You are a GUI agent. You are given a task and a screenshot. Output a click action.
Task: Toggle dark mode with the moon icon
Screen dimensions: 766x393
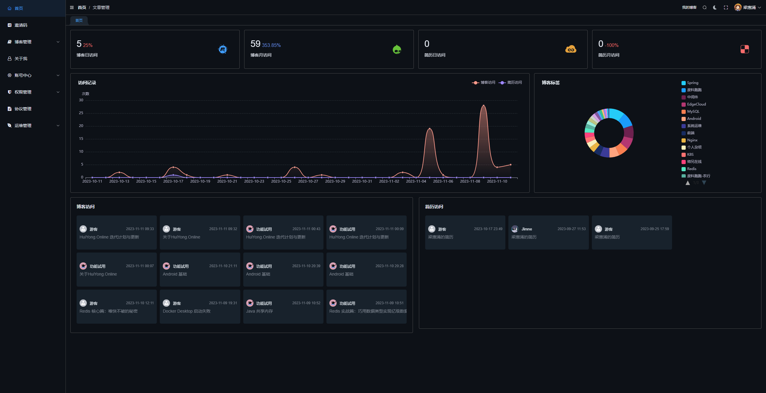[x=715, y=7]
